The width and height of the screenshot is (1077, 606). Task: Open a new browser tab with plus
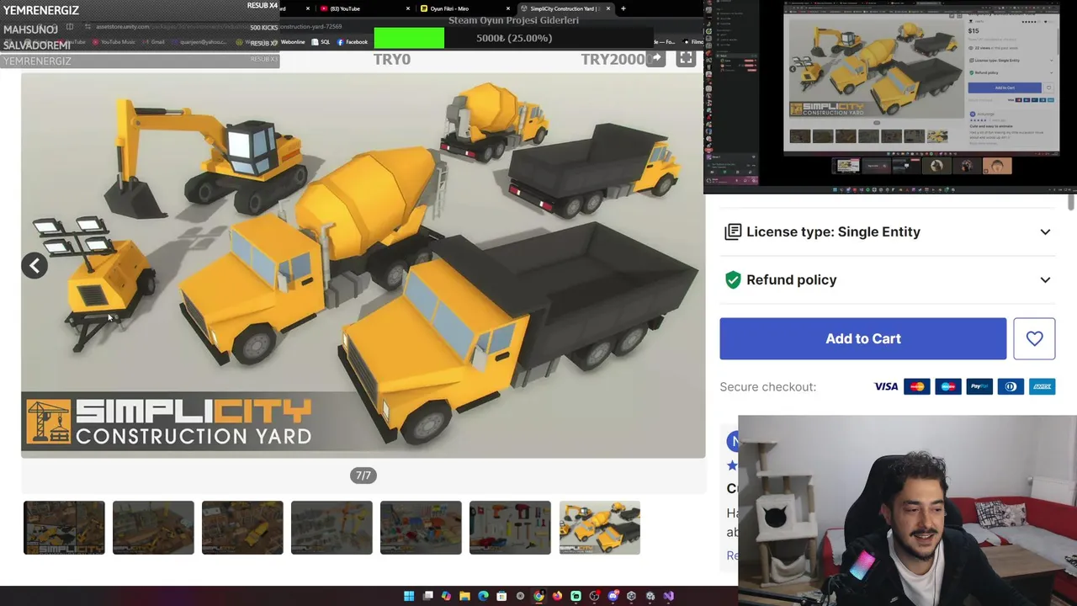(x=623, y=8)
